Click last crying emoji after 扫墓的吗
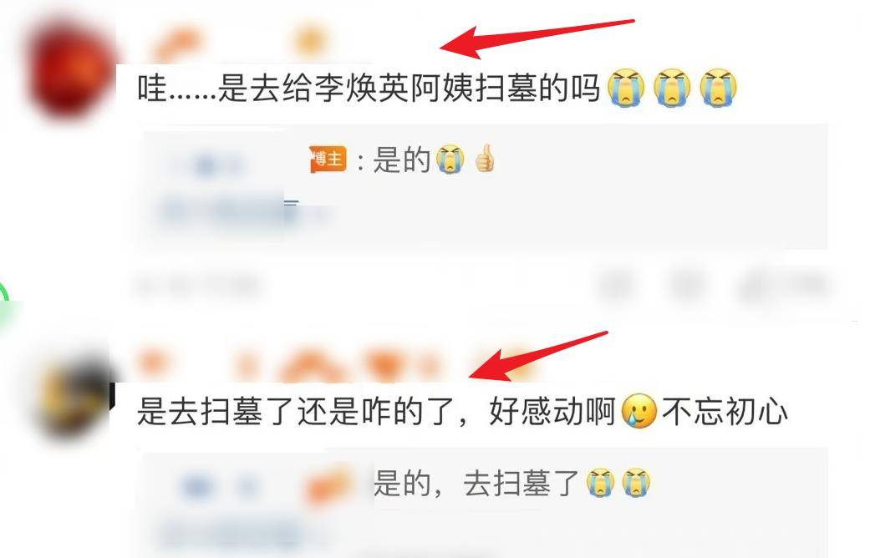Screen dimensions: 870x558 click(x=719, y=88)
